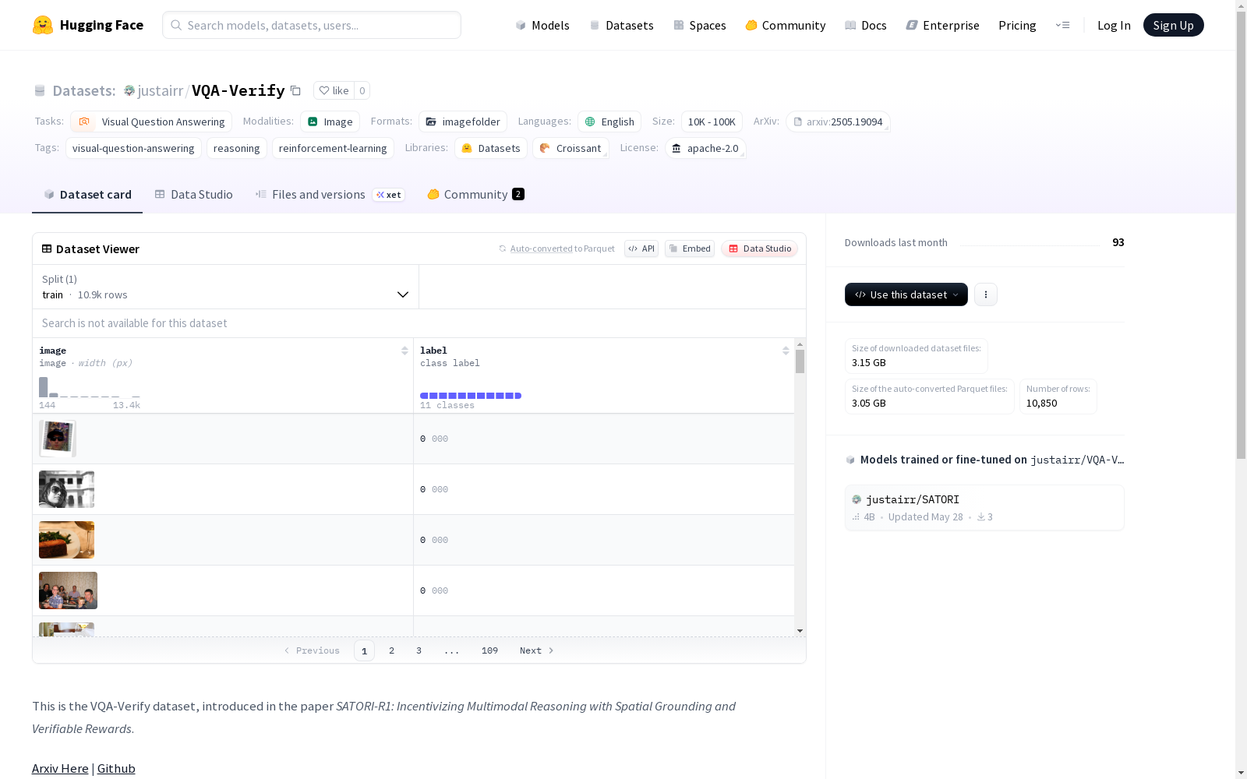Screen dimensions: 1247x779
Task: Click the like heart button
Action: (x=334, y=90)
